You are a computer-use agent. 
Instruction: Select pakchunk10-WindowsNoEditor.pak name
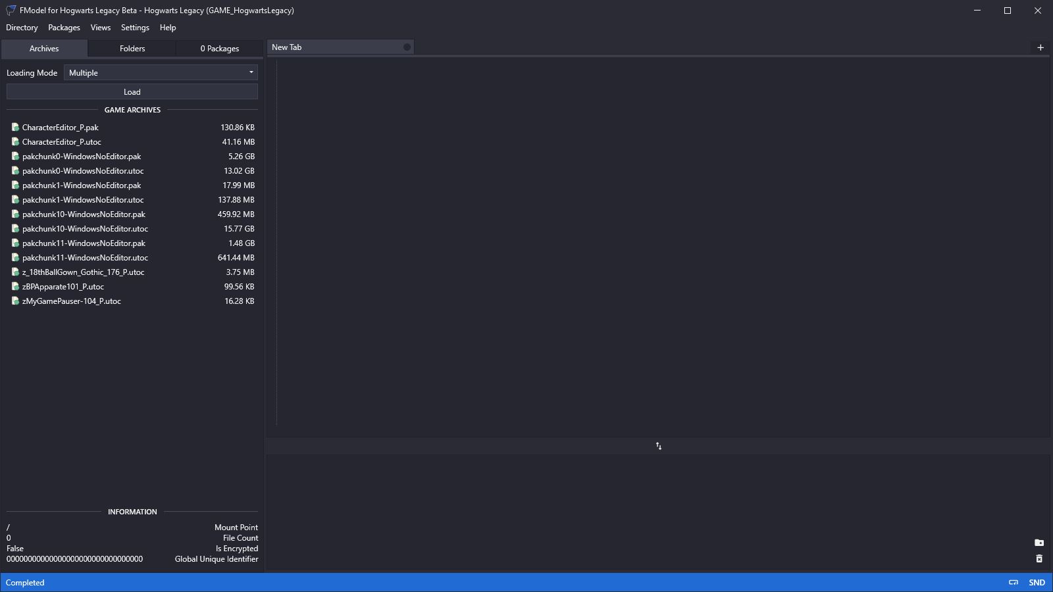coord(84,214)
